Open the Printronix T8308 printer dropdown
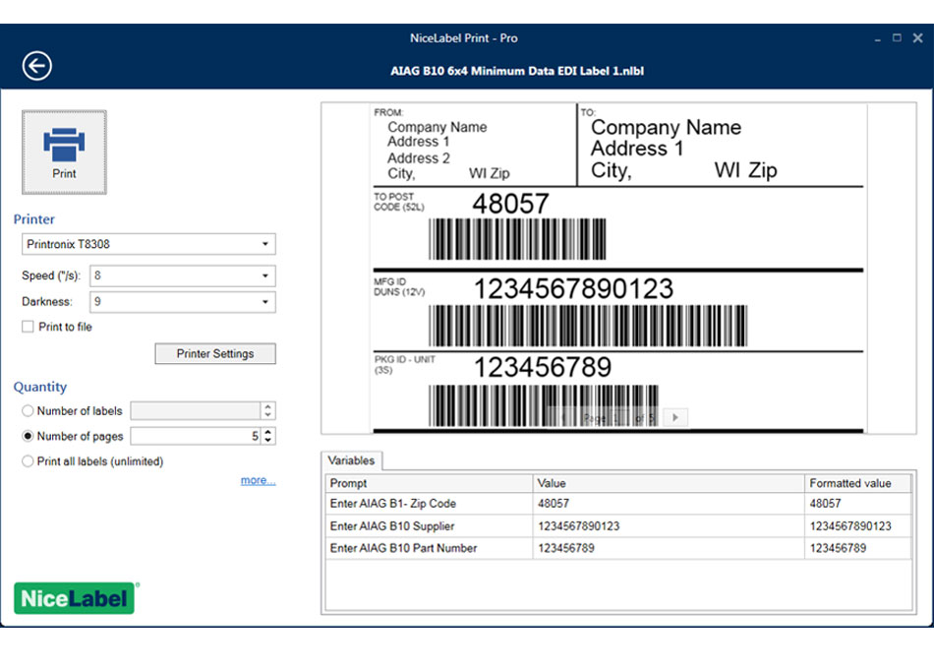 pos(148,244)
